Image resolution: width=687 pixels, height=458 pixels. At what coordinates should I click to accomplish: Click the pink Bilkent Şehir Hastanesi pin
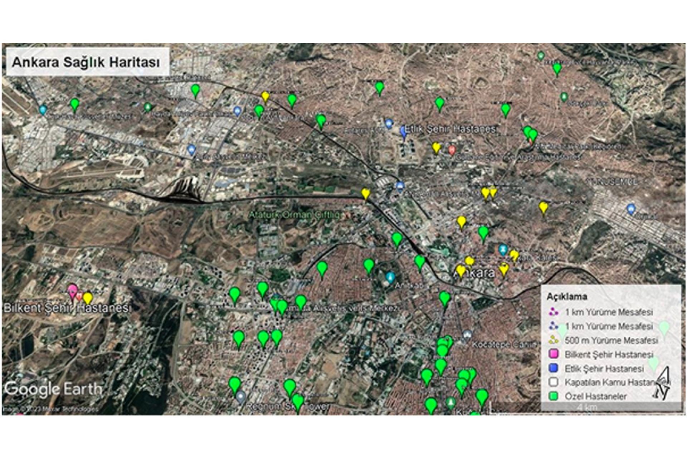click(x=73, y=291)
